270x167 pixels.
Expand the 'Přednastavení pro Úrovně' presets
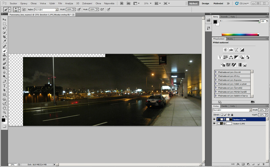tap(216, 72)
